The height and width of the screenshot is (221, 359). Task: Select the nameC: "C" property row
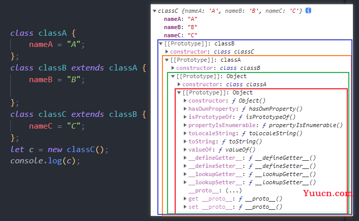coord(181,35)
